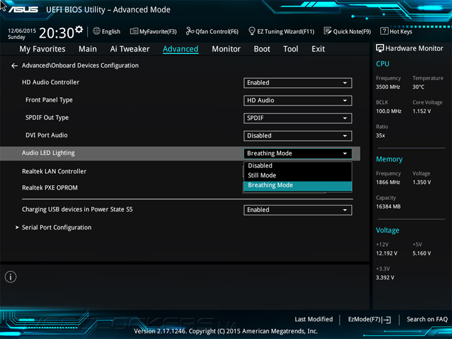Click Search on FAQ link

point(427,319)
